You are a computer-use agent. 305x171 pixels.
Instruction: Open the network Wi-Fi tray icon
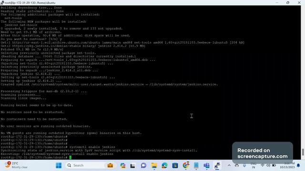[x=263, y=165]
